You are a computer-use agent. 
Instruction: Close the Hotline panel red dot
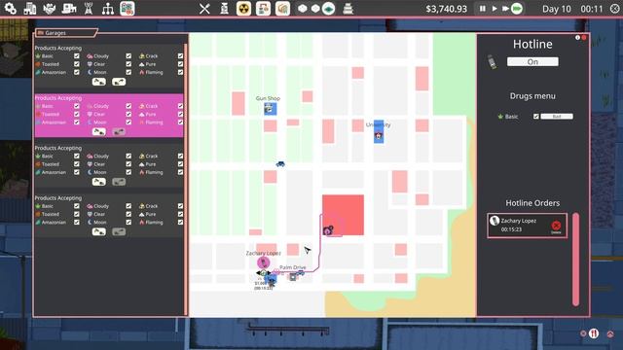coord(584,38)
